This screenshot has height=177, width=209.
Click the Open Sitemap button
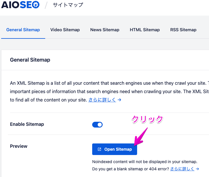[115, 149]
